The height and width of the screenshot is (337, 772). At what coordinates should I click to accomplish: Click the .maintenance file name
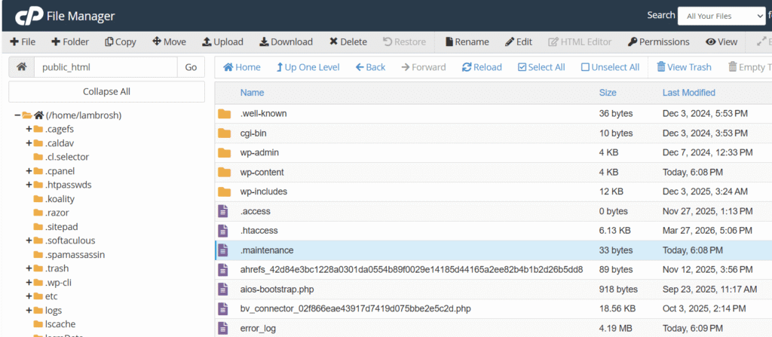pyautogui.click(x=267, y=250)
